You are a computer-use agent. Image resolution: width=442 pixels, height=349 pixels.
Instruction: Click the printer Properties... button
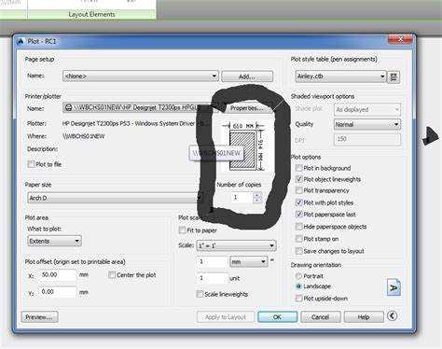(x=247, y=108)
